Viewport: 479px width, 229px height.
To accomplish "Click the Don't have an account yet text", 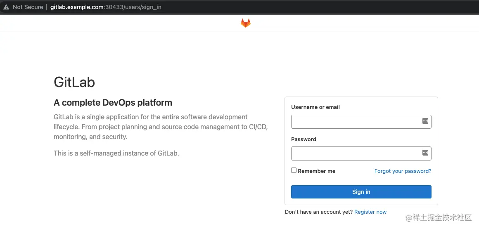I will [319, 212].
